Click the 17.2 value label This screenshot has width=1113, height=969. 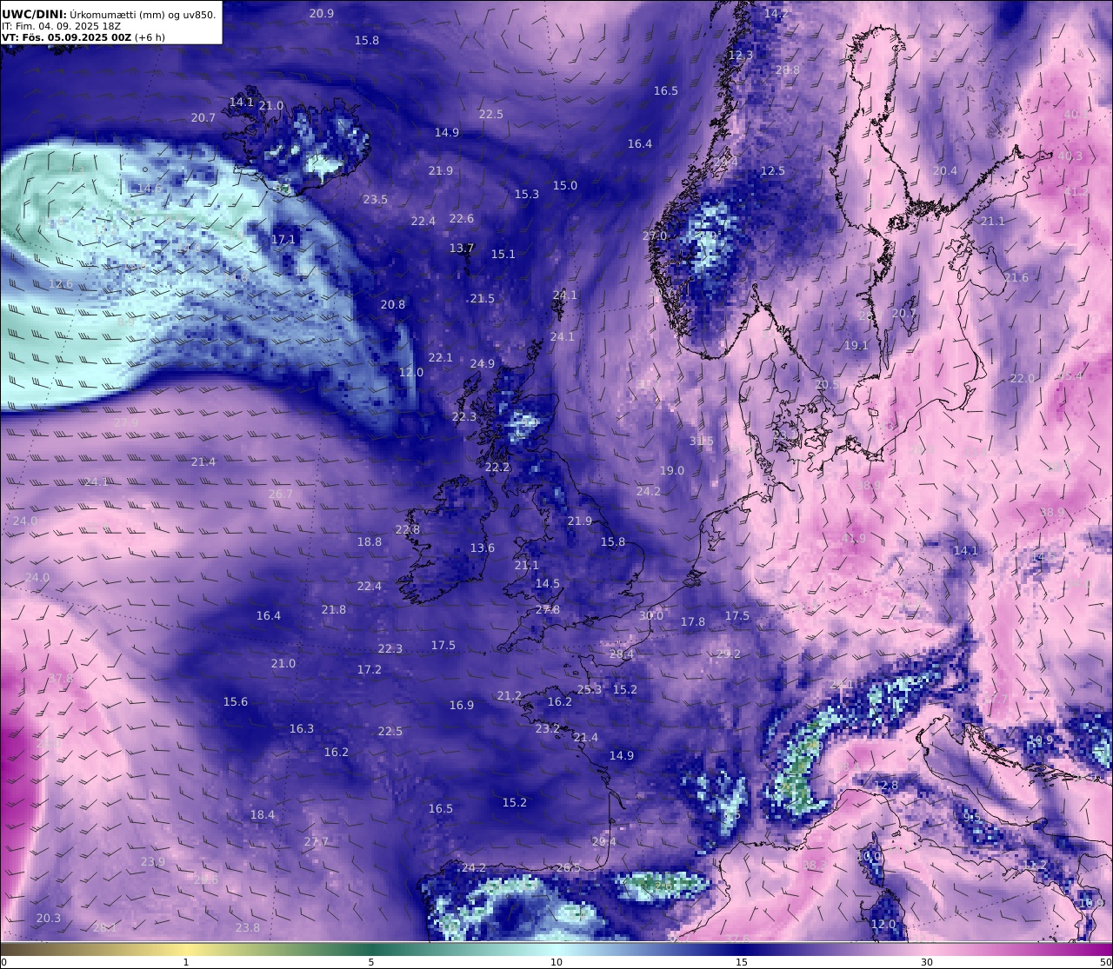point(370,670)
